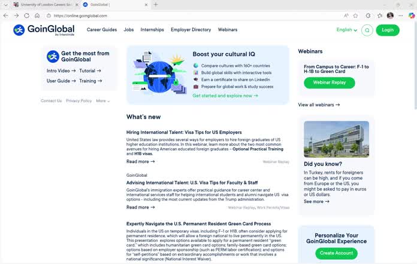The width and height of the screenshot is (417, 264).
Task: Close the University of London Careers tab
Action: coord(77,5)
